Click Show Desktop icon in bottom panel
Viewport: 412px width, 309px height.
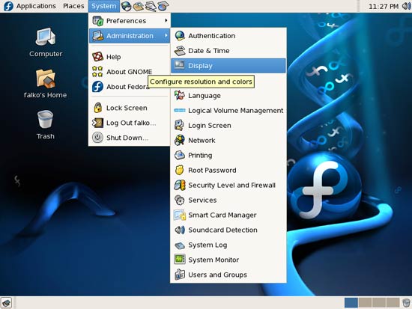6,303
